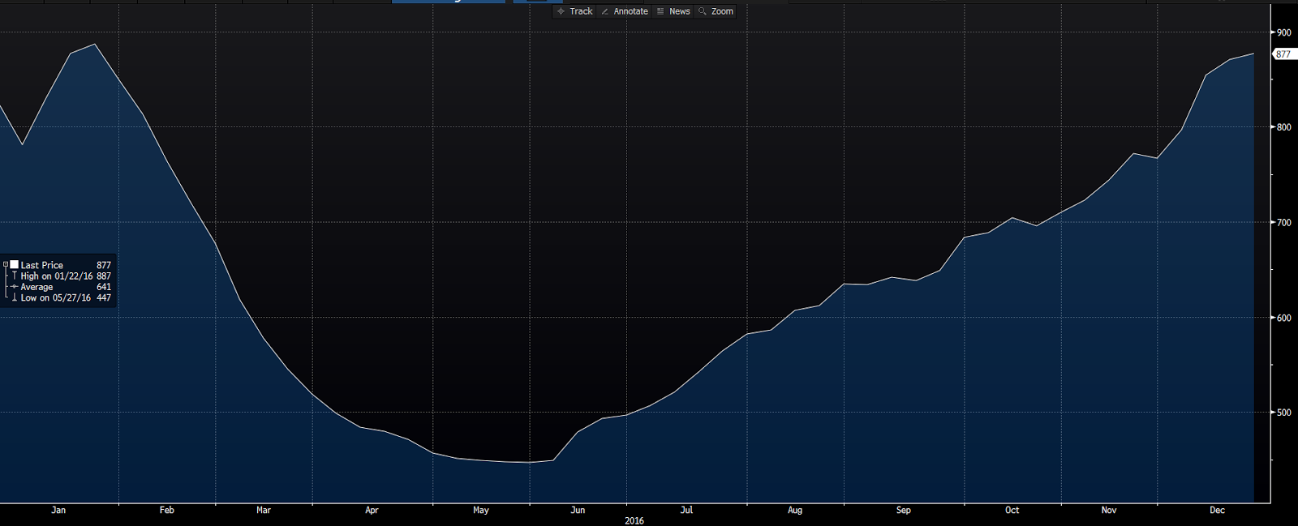Show News on the chart
The height and width of the screenshot is (526, 1298).
(x=673, y=11)
